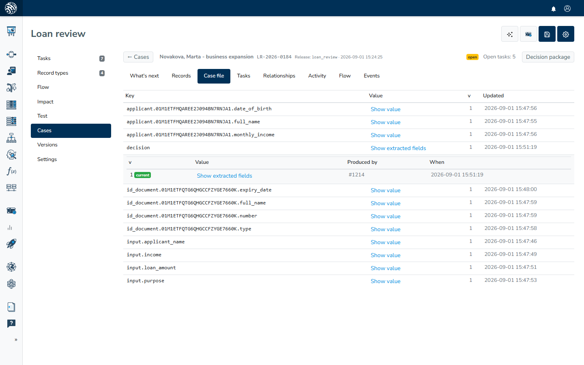Screen dimensions: 584x365
Task: Show value for input.loan_amount
Action: [385, 268]
